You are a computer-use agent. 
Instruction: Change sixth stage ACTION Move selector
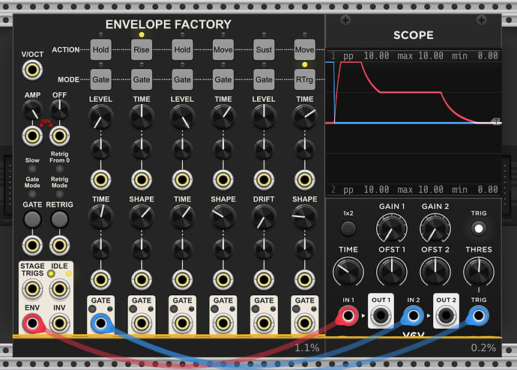click(304, 49)
